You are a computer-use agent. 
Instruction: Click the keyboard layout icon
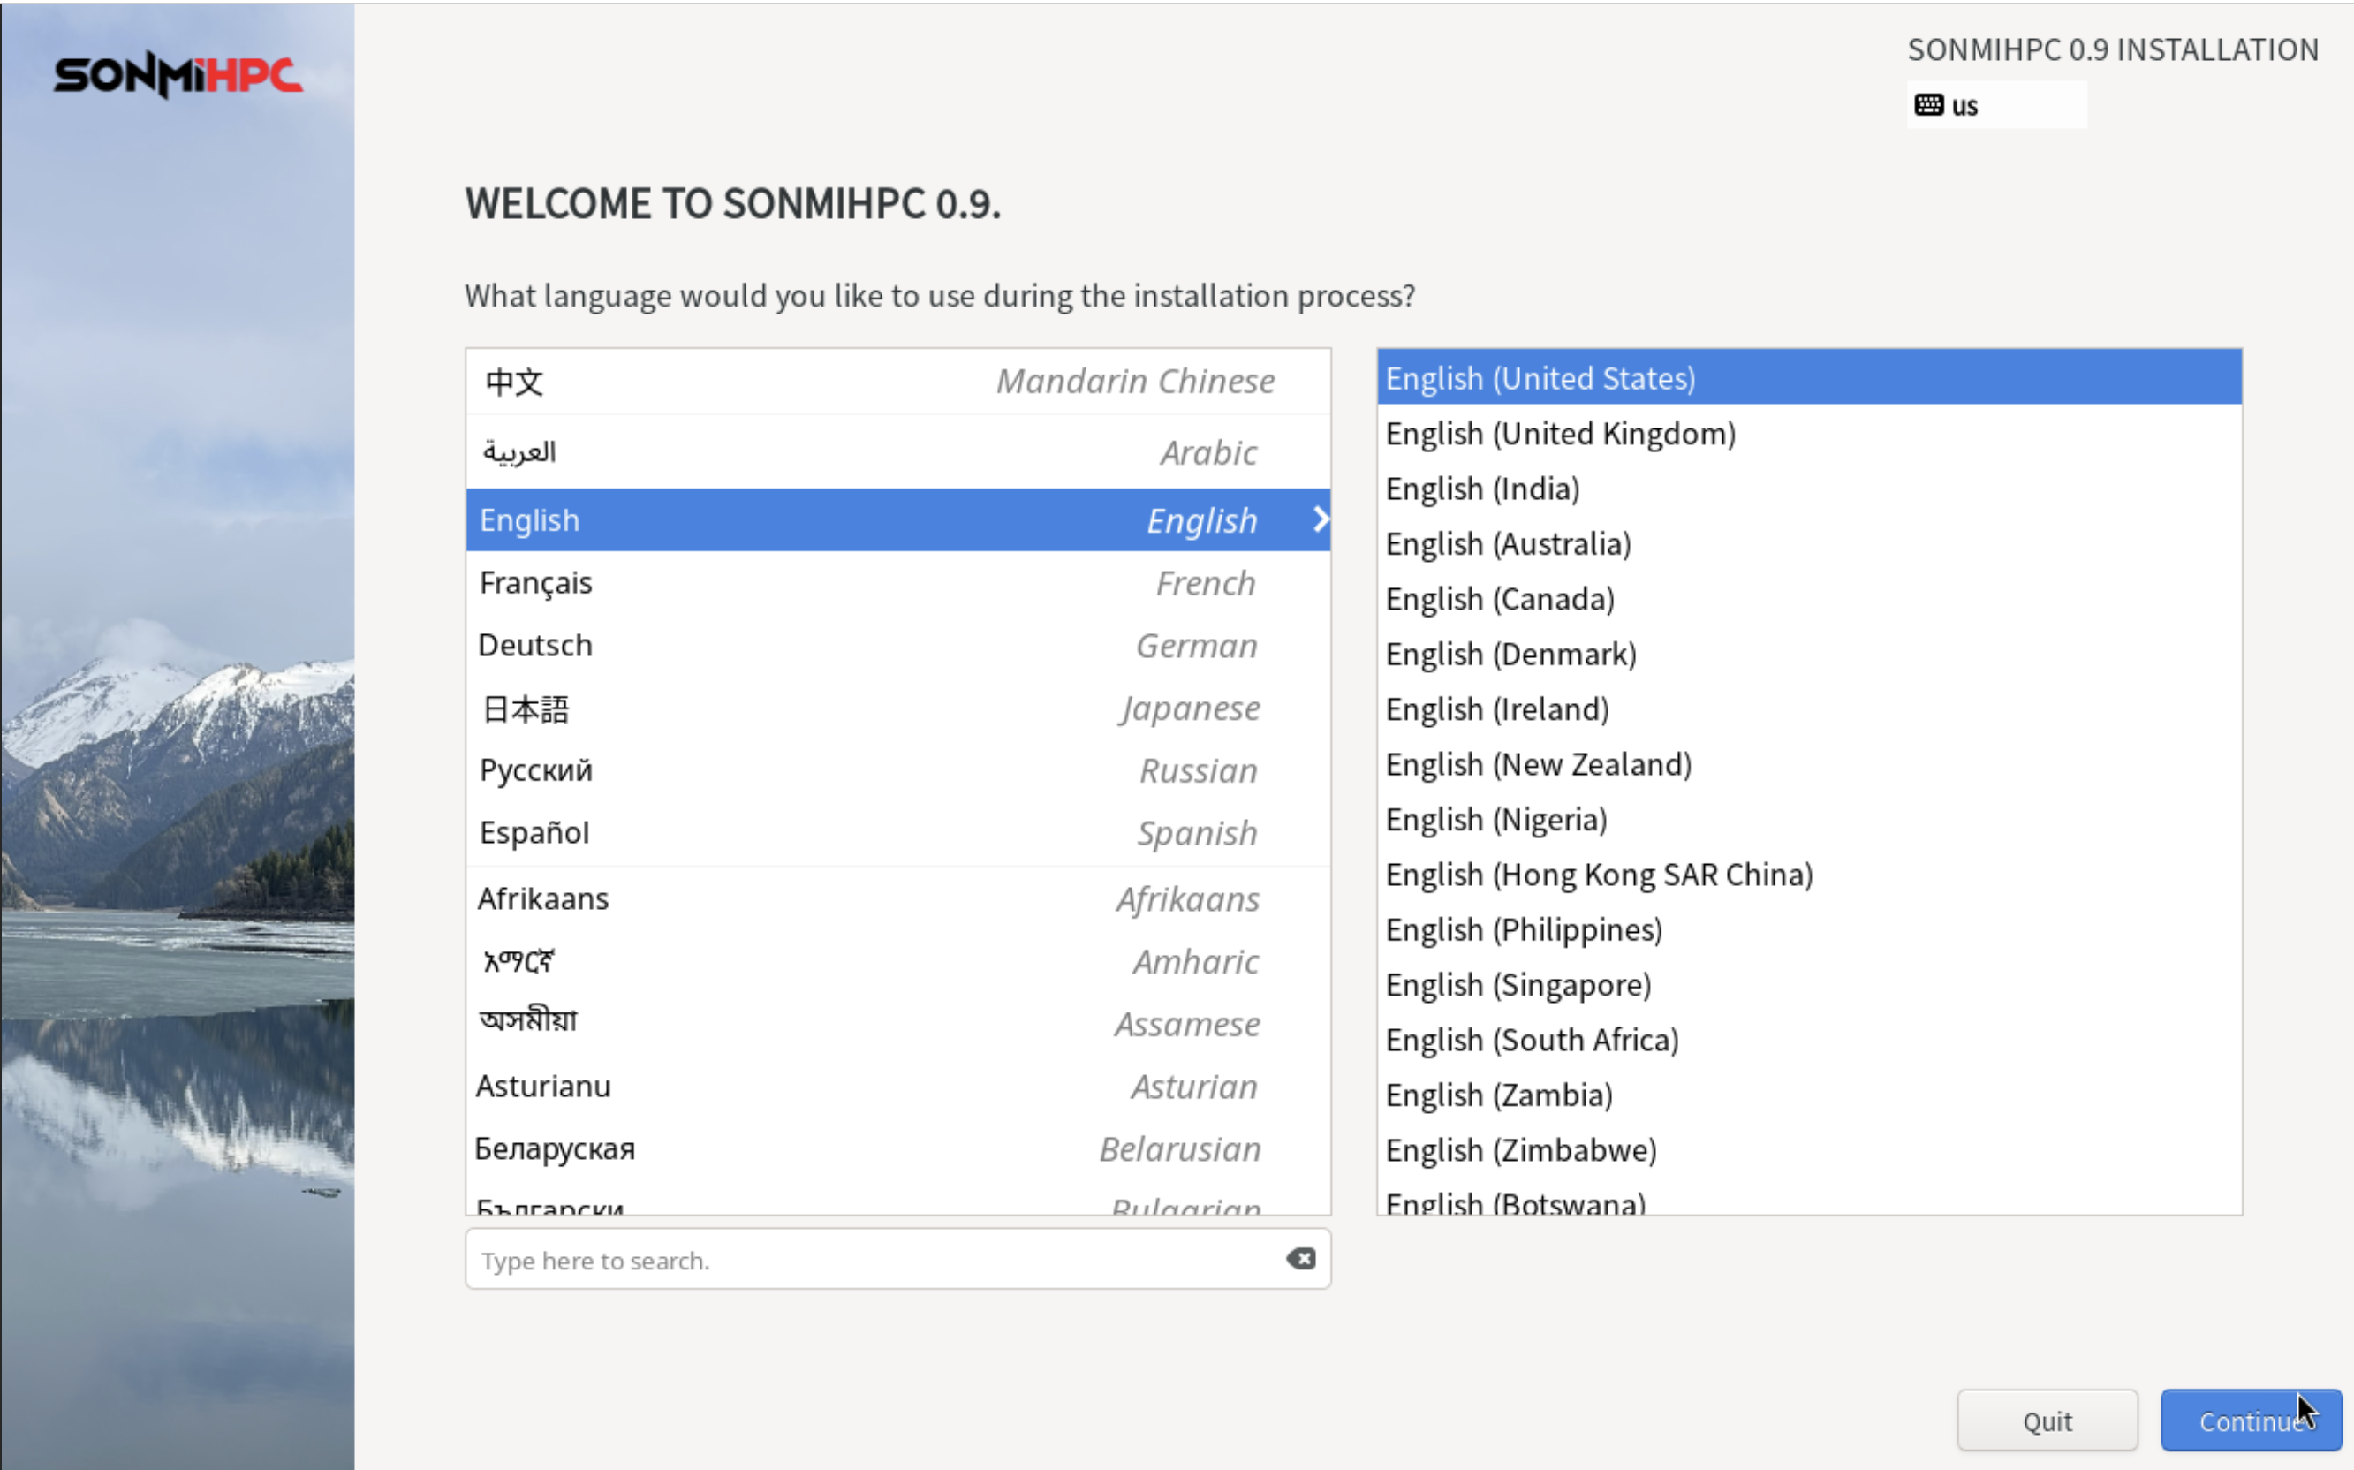1928,105
